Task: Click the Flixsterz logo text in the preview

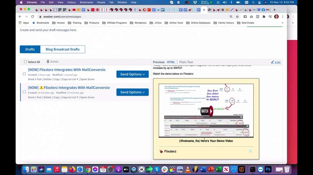Action: pyautogui.click(x=170, y=151)
